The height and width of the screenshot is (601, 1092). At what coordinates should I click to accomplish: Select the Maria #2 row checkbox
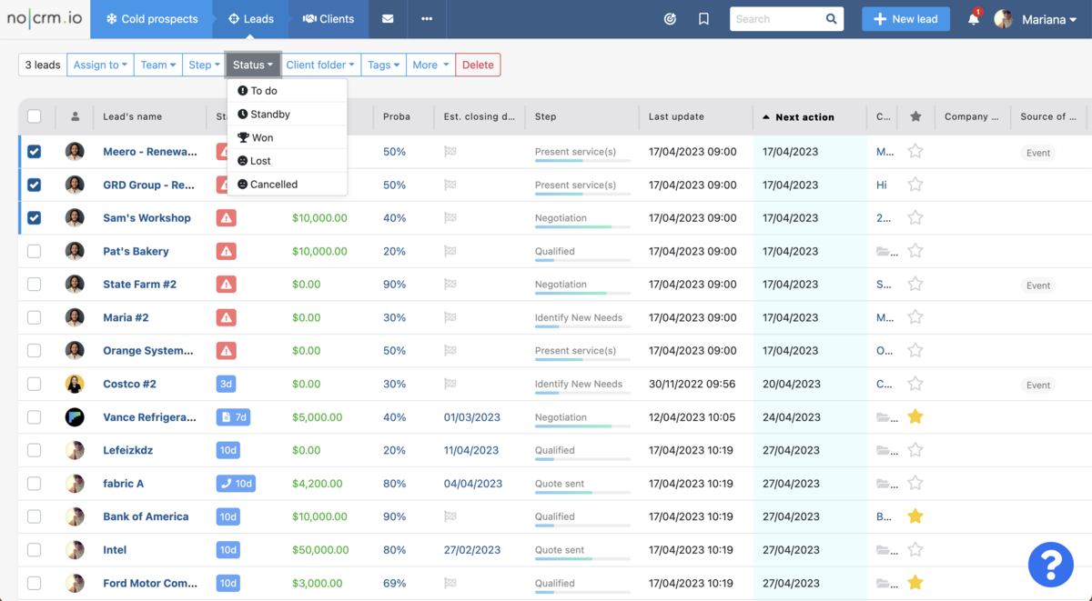coord(34,317)
